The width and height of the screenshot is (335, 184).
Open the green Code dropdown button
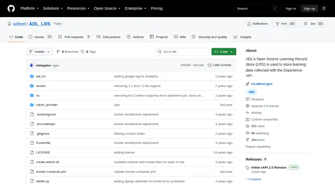click(x=224, y=52)
